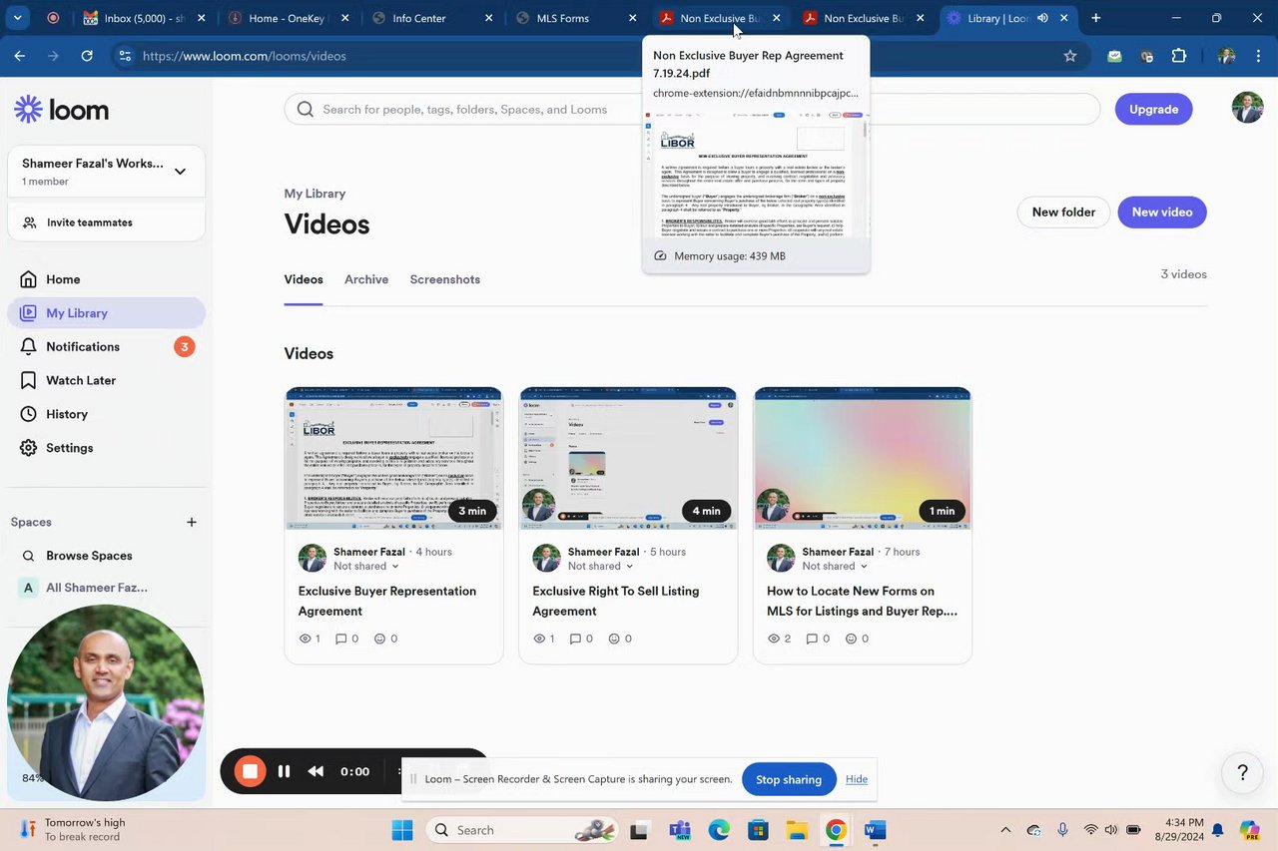View site information for loom.com
The image size is (1278, 851).
point(125,56)
